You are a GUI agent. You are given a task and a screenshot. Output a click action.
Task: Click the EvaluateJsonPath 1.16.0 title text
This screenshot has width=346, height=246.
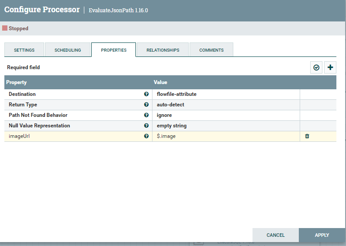[x=118, y=10]
